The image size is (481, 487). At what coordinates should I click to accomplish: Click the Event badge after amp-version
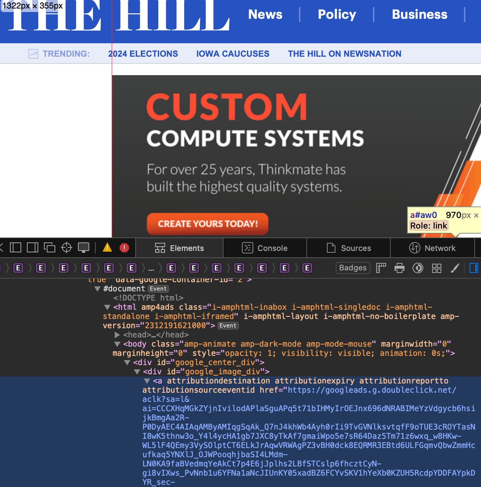tap(228, 326)
